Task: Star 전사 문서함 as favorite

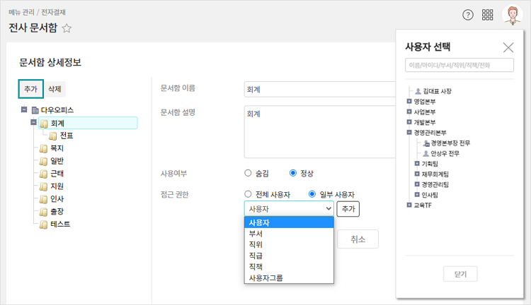Action: 67,28
